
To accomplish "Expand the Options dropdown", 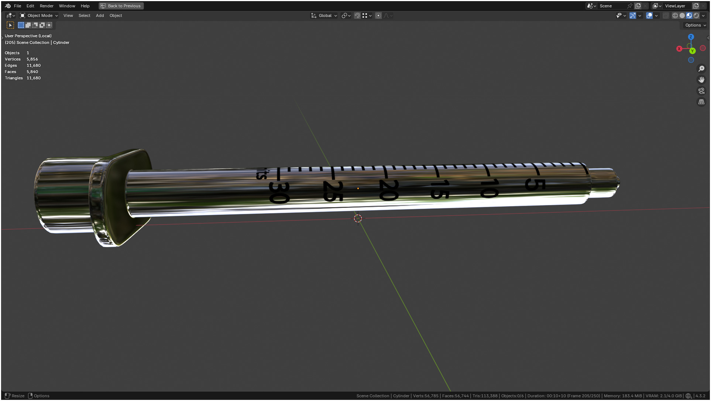I will pyautogui.click(x=695, y=25).
